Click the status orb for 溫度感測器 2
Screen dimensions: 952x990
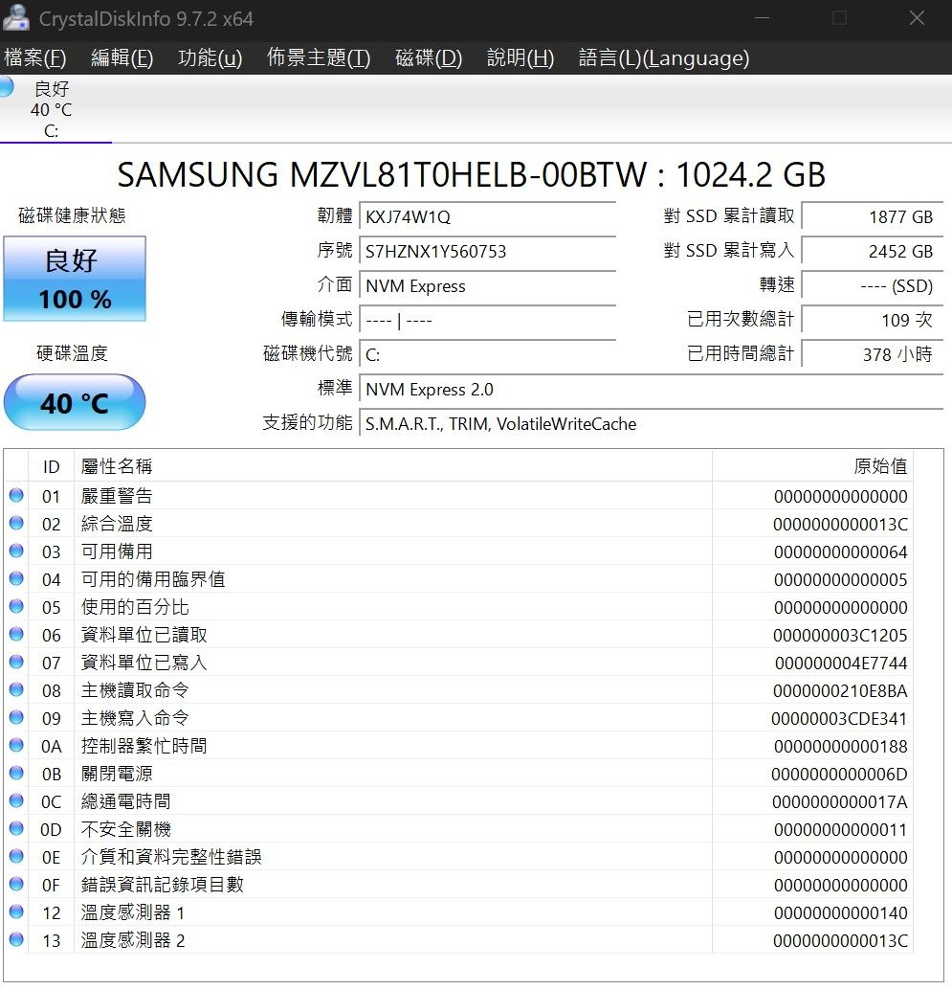pyautogui.click(x=16, y=940)
